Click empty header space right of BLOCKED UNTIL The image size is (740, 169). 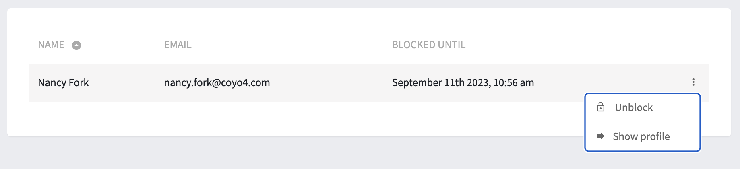pos(584,45)
